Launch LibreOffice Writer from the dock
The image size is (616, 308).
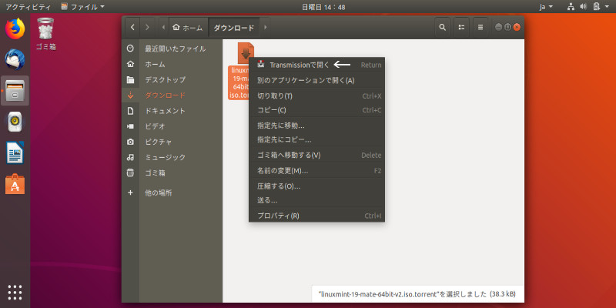(x=15, y=152)
